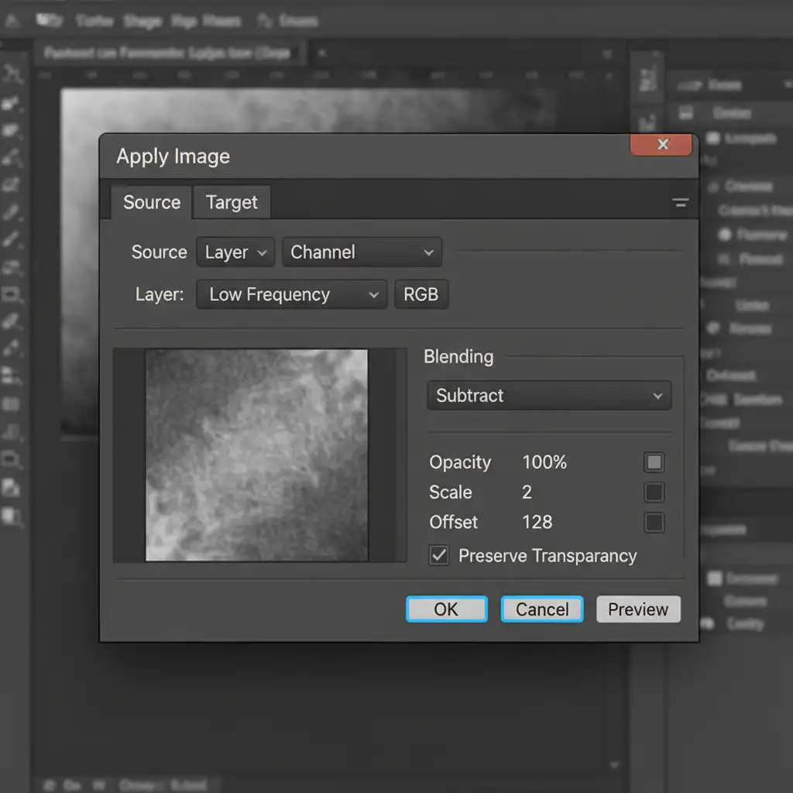The image size is (793, 793).
Task: Open the Apply Image dialog options menu icon
Action: (680, 204)
